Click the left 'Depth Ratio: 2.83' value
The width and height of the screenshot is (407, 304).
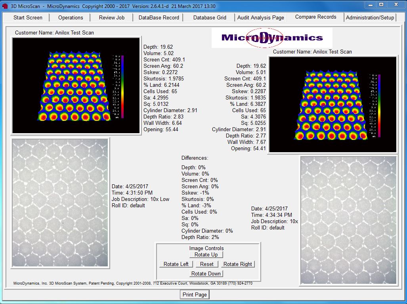point(163,117)
